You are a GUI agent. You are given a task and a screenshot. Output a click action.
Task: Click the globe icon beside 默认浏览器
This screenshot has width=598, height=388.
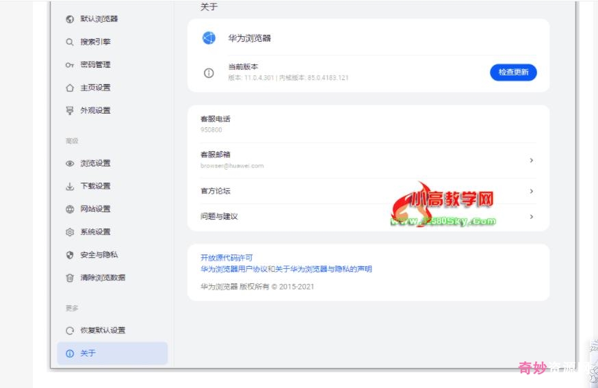[x=70, y=19]
